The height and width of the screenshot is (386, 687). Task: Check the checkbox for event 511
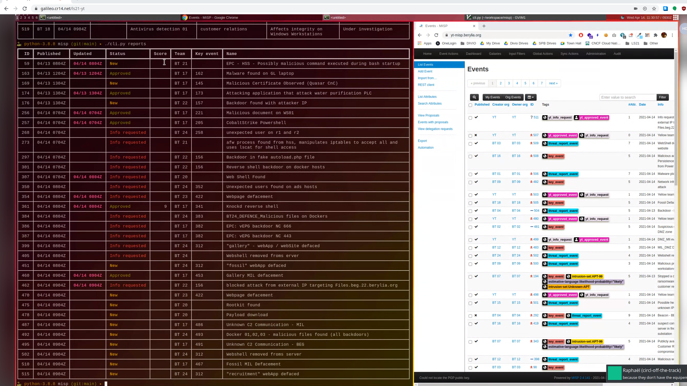click(470, 118)
